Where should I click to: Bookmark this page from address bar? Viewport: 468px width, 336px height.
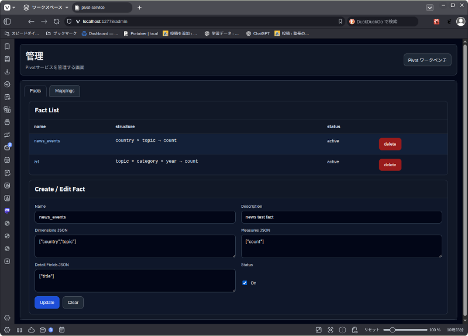(x=340, y=22)
